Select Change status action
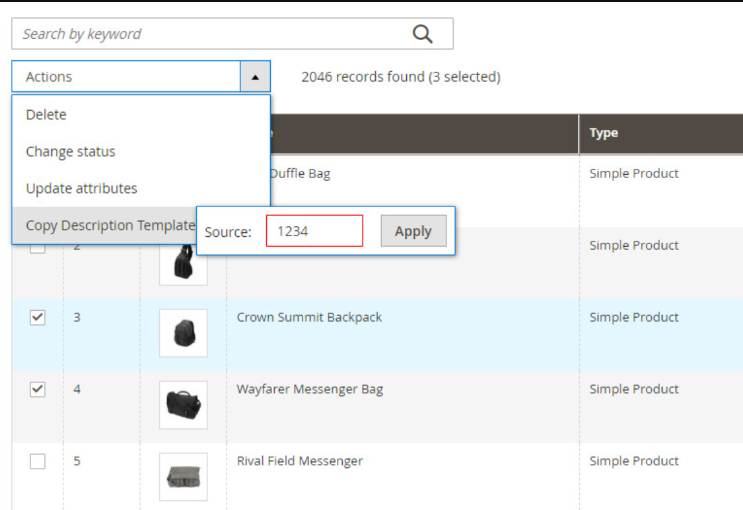Viewport: 743px width, 510px height. tap(71, 151)
